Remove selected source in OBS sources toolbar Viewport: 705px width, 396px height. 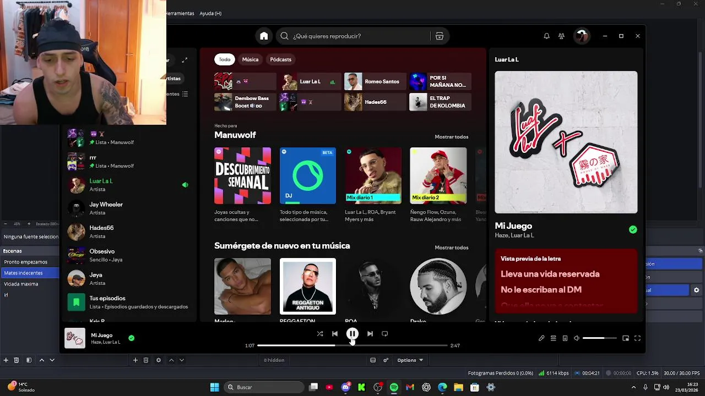146,360
